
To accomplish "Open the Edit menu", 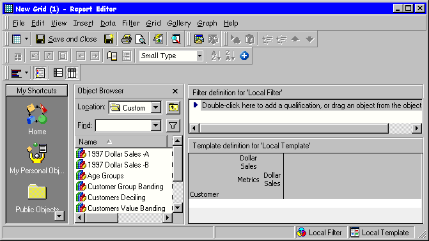I will 38,23.
